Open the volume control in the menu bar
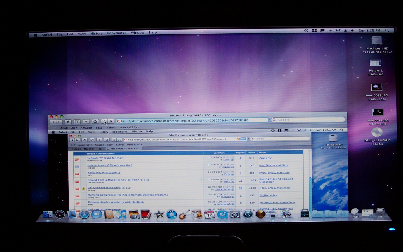403x252 pixels. click(x=352, y=31)
